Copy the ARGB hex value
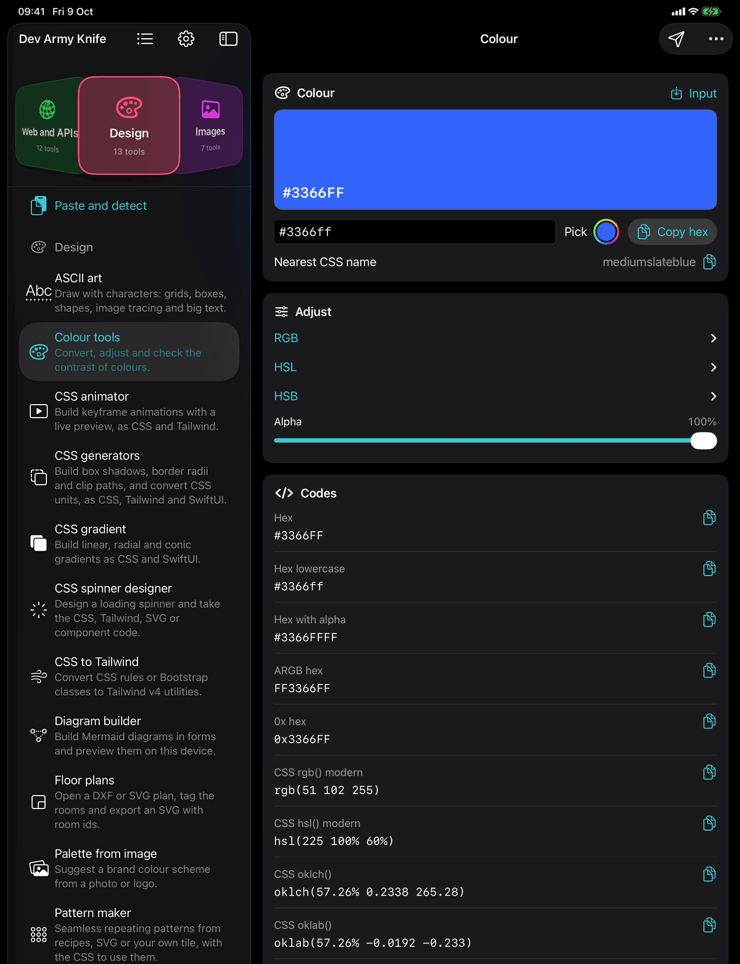Screen dimensions: 740x964 [710, 670]
